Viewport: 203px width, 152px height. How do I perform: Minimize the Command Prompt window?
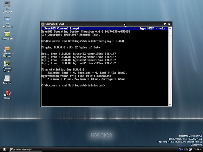coord(161,24)
